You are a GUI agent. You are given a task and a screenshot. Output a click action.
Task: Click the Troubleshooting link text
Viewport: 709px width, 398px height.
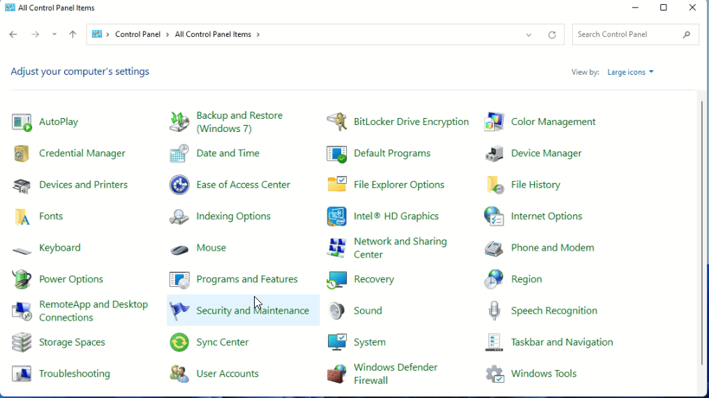(x=74, y=374)
